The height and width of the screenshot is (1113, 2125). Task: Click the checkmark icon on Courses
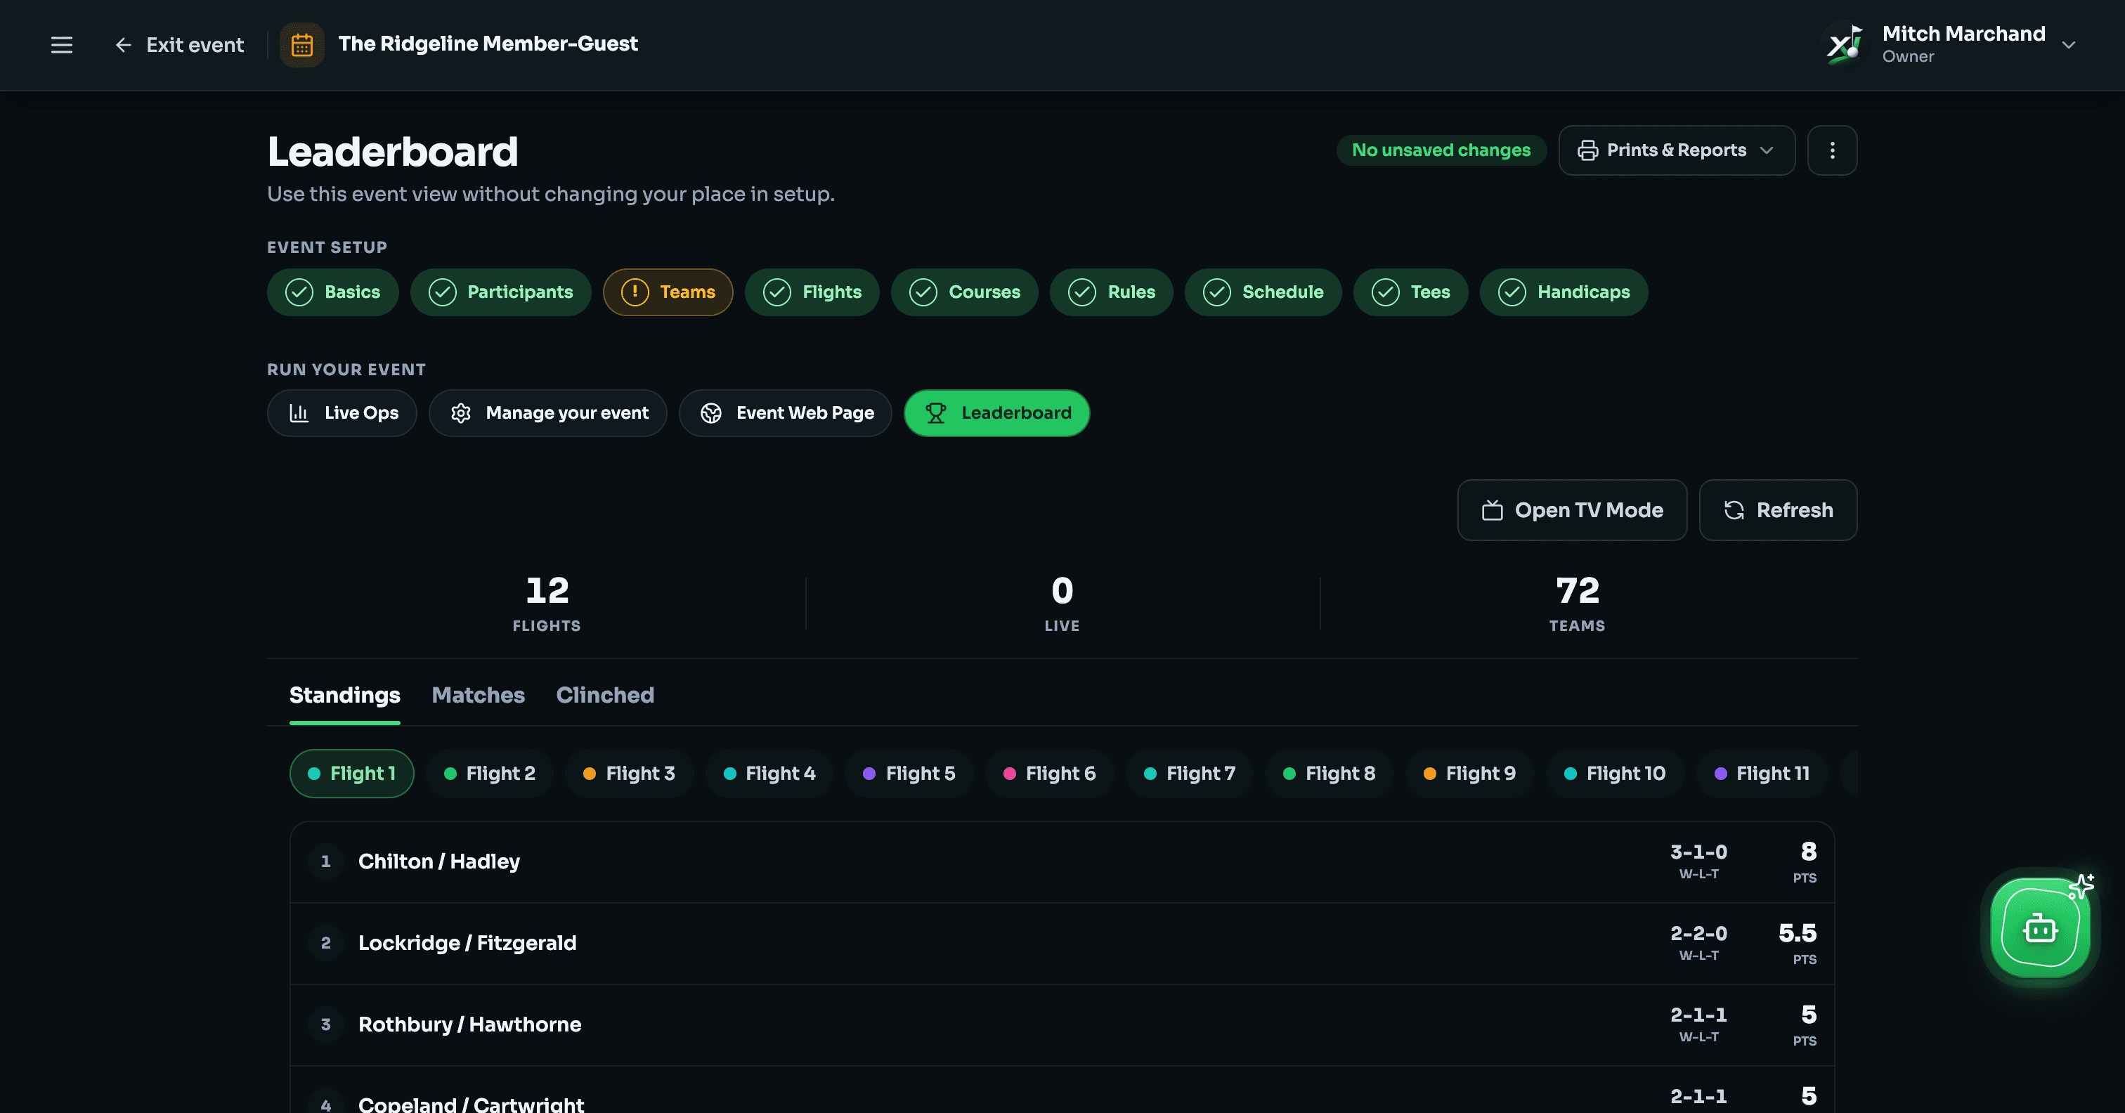click(923, 292)
